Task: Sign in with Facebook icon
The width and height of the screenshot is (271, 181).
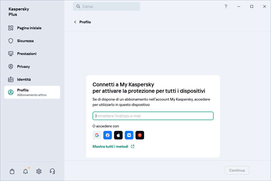Action: coord(108,135)
